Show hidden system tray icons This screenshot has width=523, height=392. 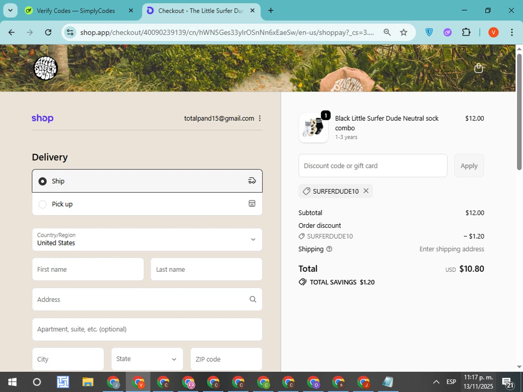coord(436,382)
